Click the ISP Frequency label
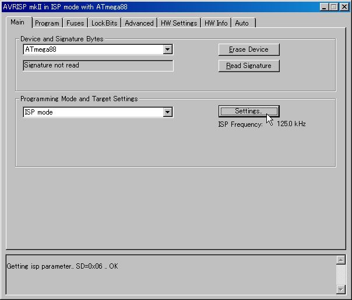 (241, 124)
